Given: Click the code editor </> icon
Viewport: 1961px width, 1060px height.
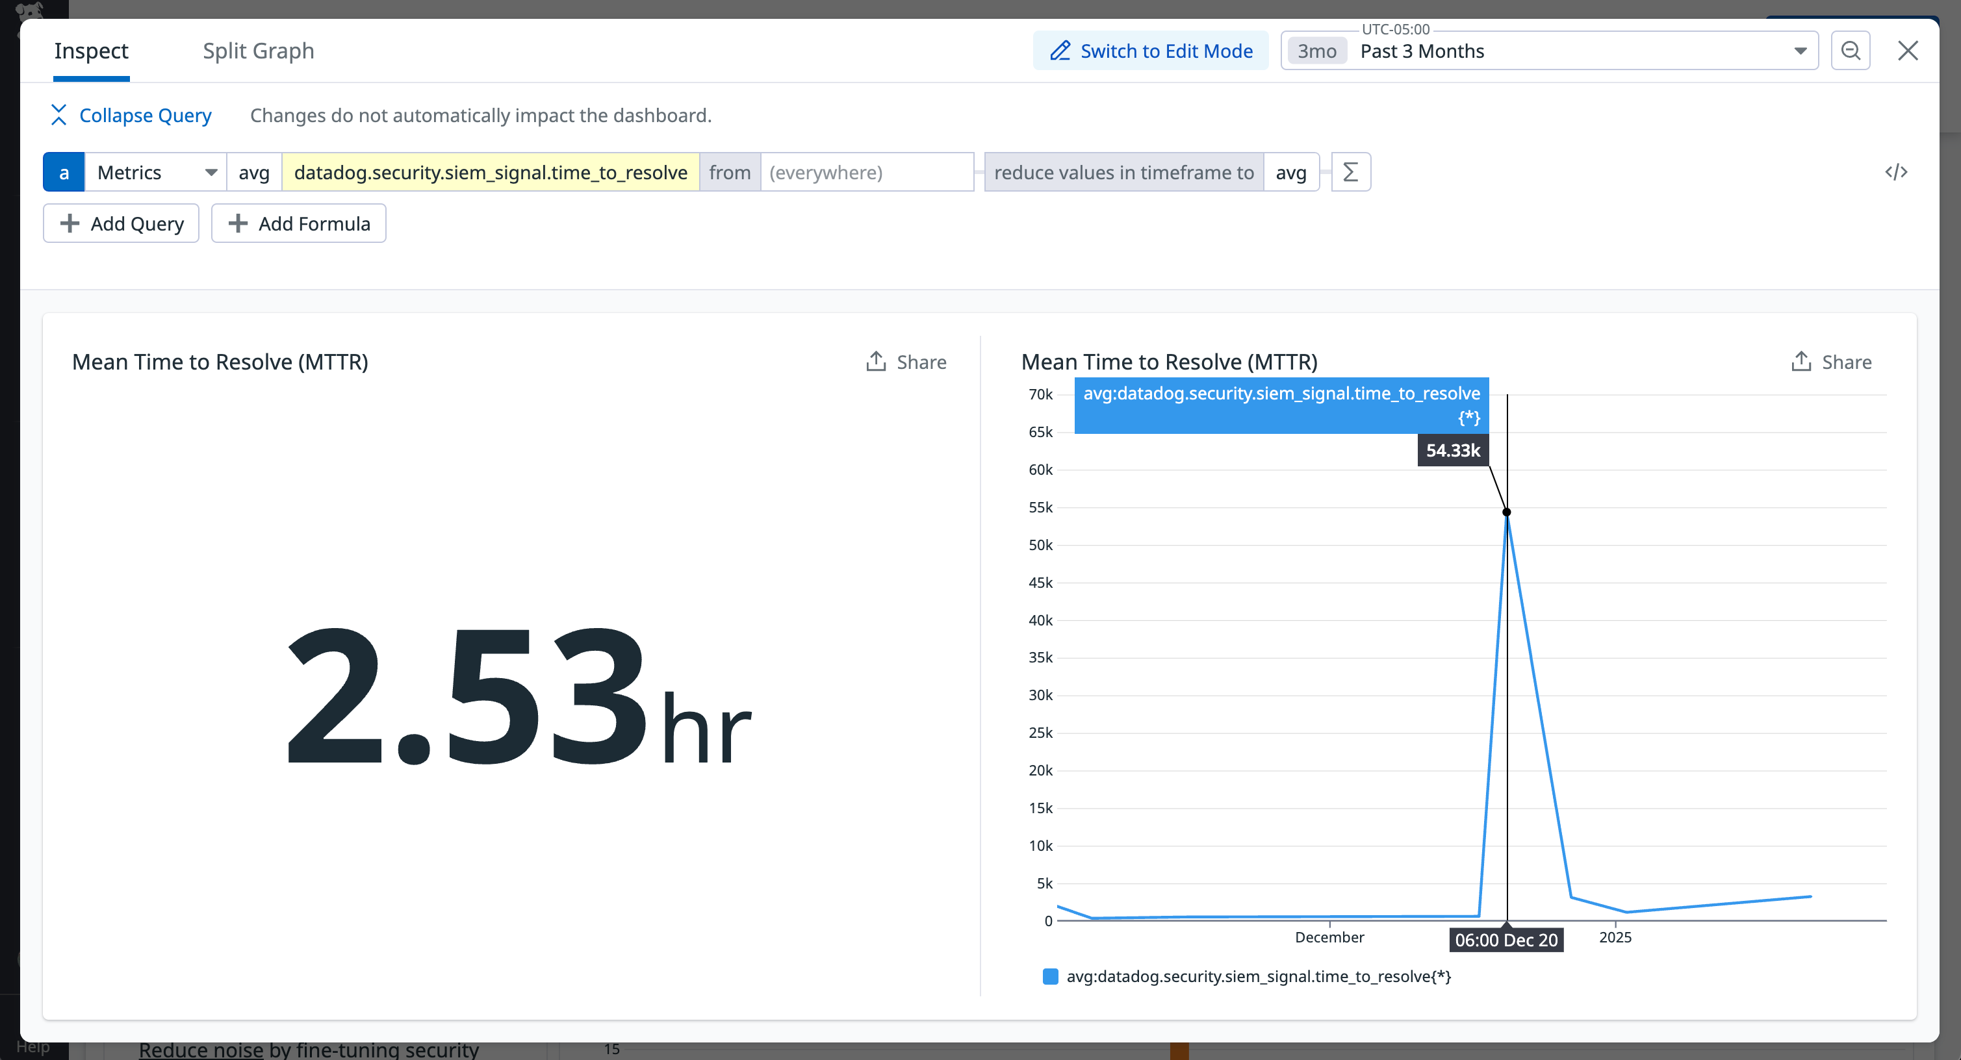Looking at the screenshot, I should (x=1895, y=172).
